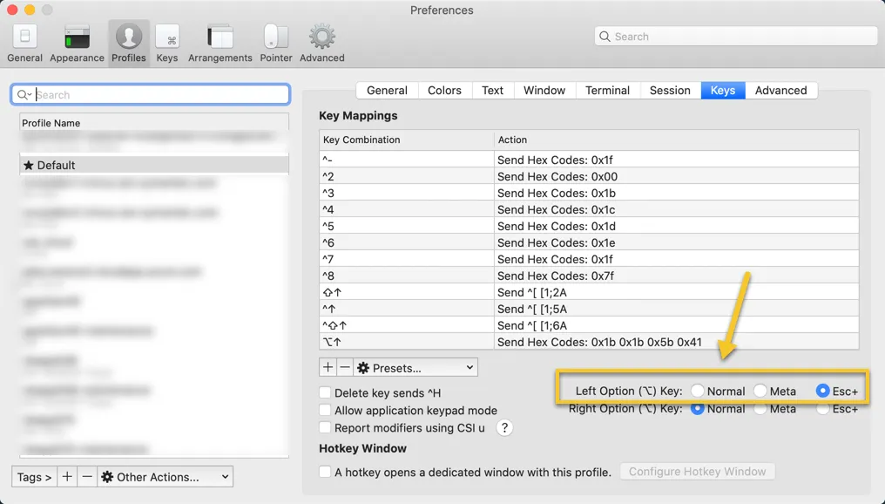Open the General preferences icon
The height and width of the screenshot is (504, 885).
tap(24, 43)
